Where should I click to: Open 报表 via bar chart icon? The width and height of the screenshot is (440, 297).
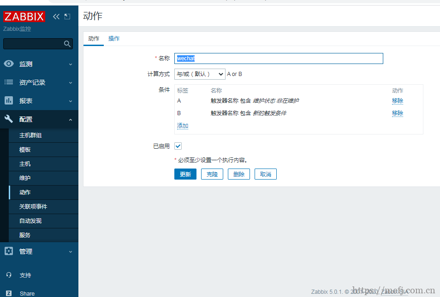tap(9, 100)
